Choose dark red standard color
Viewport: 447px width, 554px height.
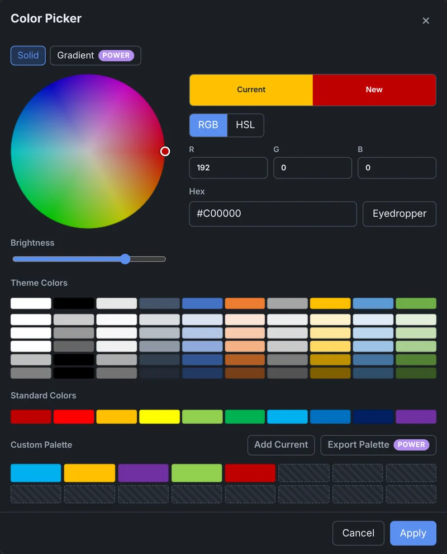[31, 416]
